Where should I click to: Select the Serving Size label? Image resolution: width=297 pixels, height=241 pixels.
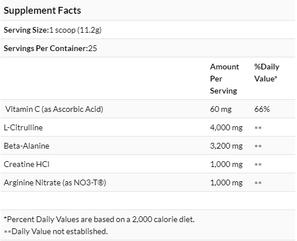click(x=26, y=30)
